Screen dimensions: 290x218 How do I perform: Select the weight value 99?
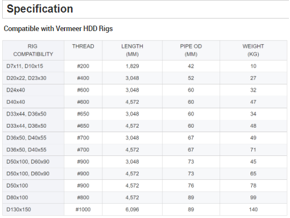pos(253,197)
